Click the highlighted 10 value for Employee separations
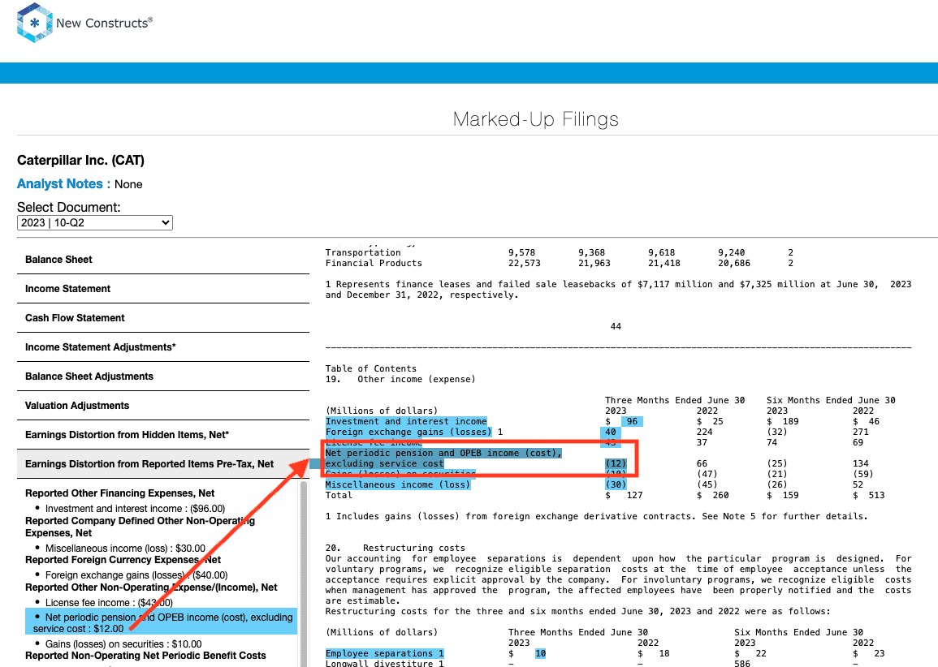 tap(540, 654)
